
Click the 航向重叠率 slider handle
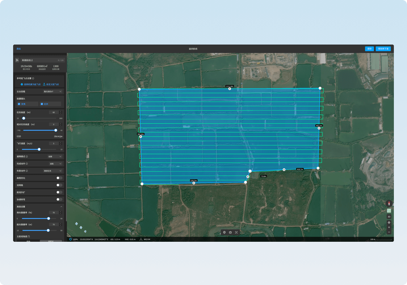pos(48,230)
